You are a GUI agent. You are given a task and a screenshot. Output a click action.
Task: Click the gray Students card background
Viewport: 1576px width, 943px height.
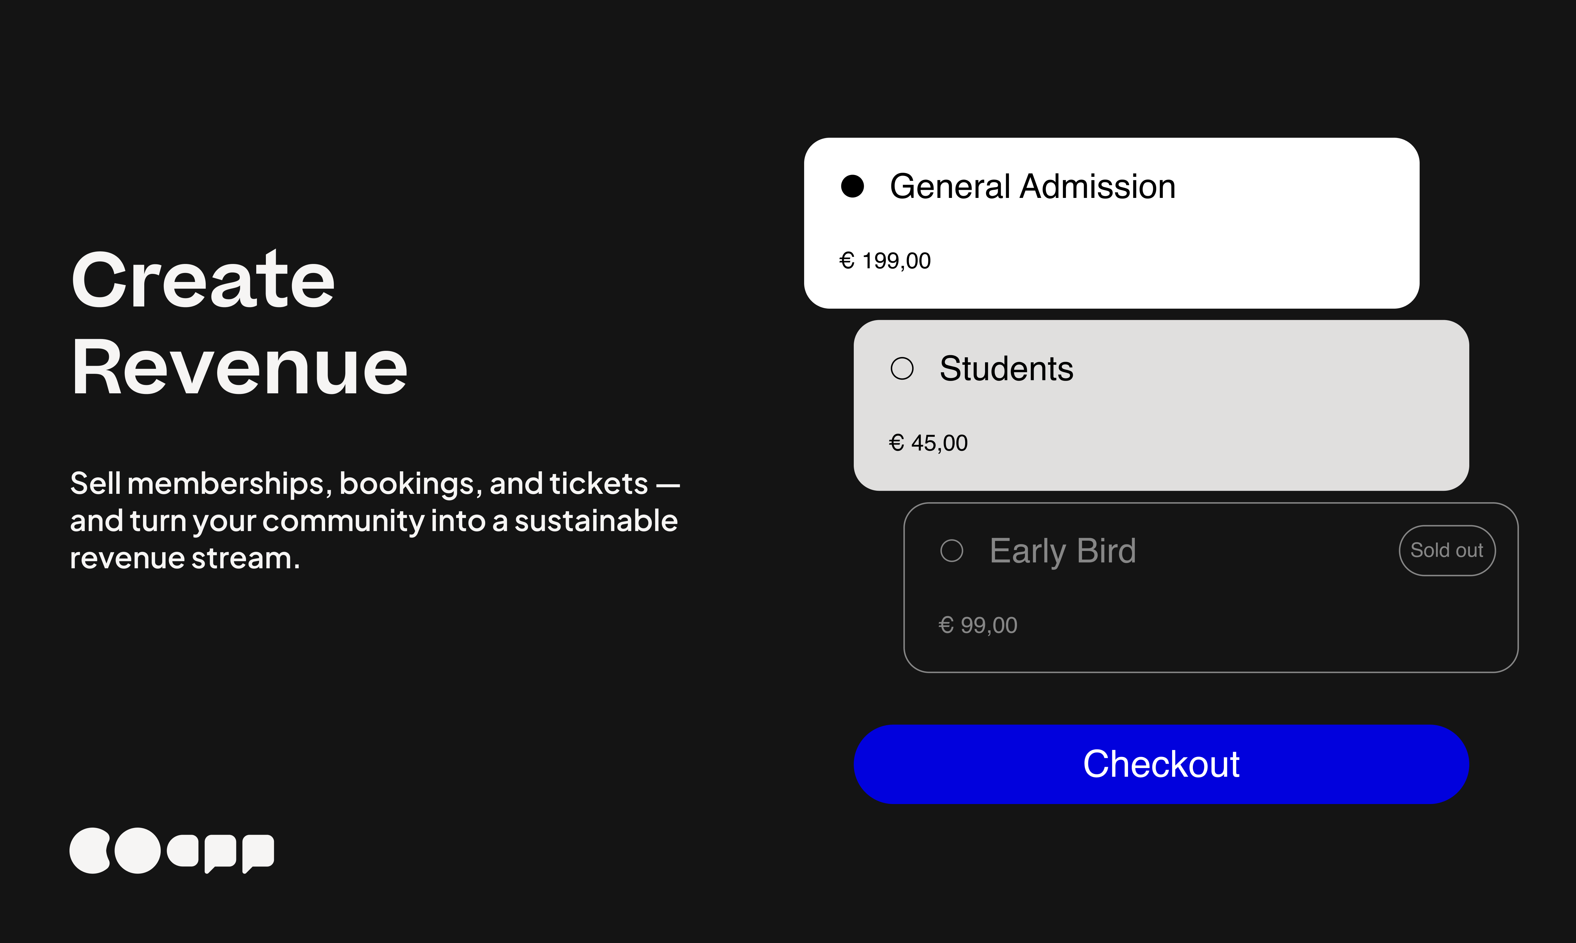(1161, 405)
